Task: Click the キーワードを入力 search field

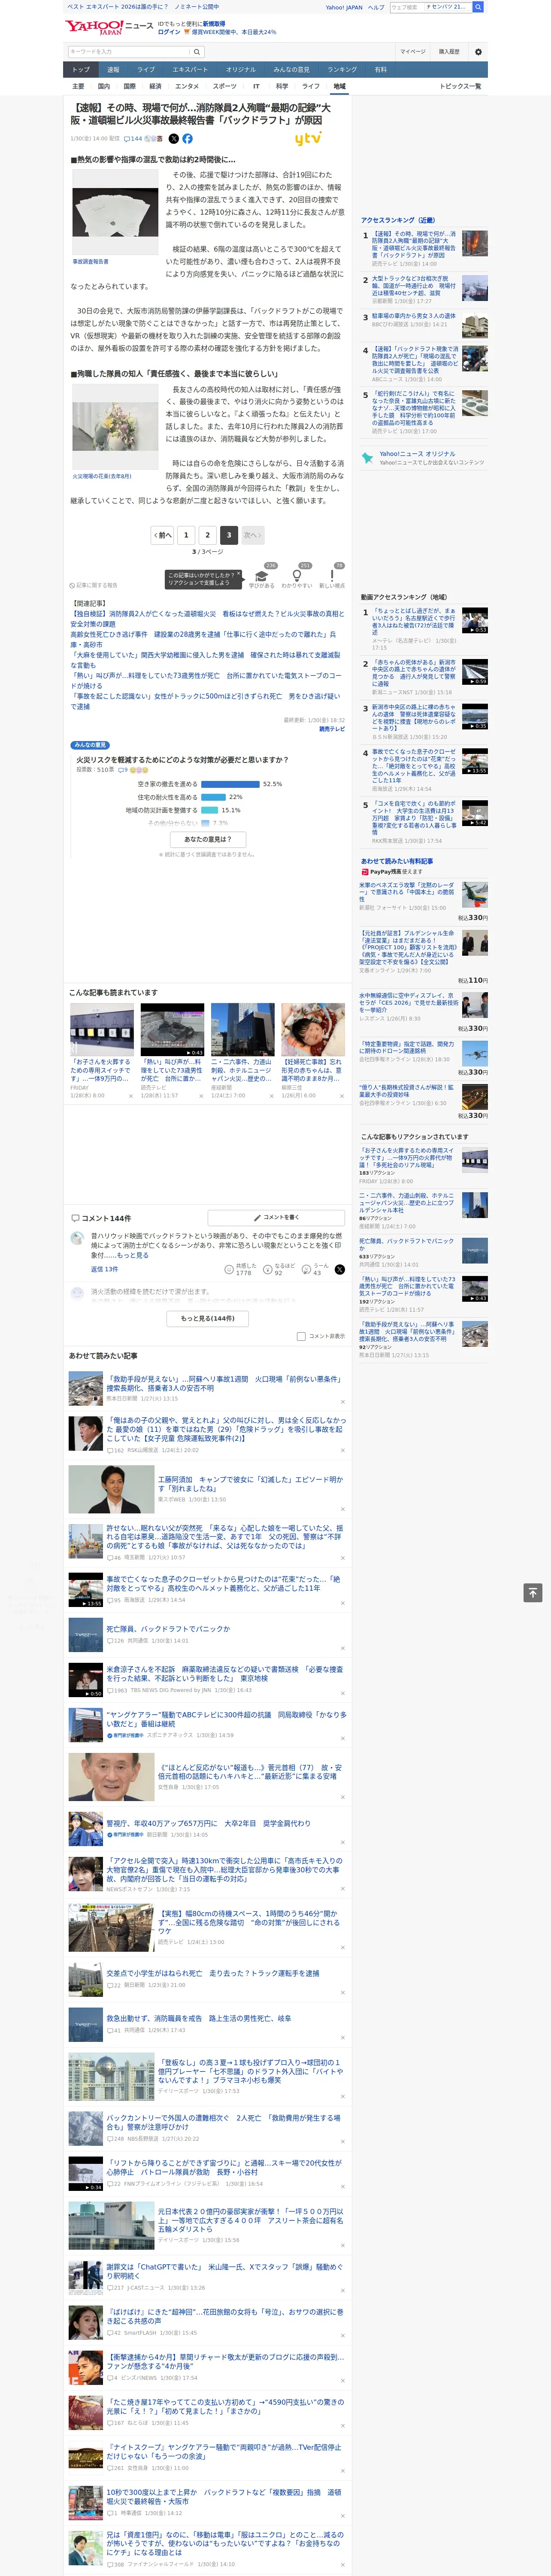Action: pos(129,52)
